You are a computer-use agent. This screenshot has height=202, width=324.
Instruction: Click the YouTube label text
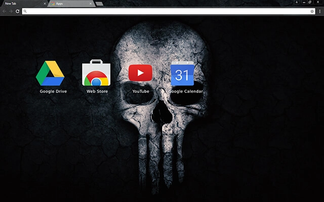coord(141,91)
